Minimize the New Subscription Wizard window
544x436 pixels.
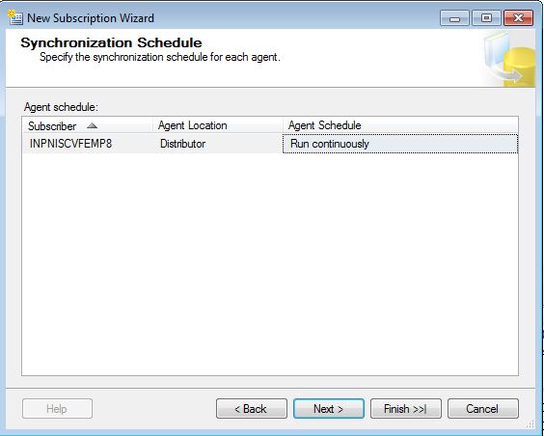(x=454, y=18)
